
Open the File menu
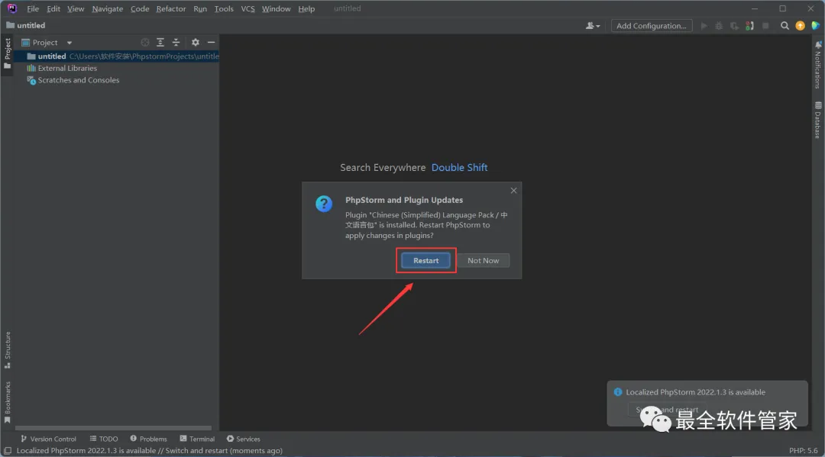(x=33, y=9)
